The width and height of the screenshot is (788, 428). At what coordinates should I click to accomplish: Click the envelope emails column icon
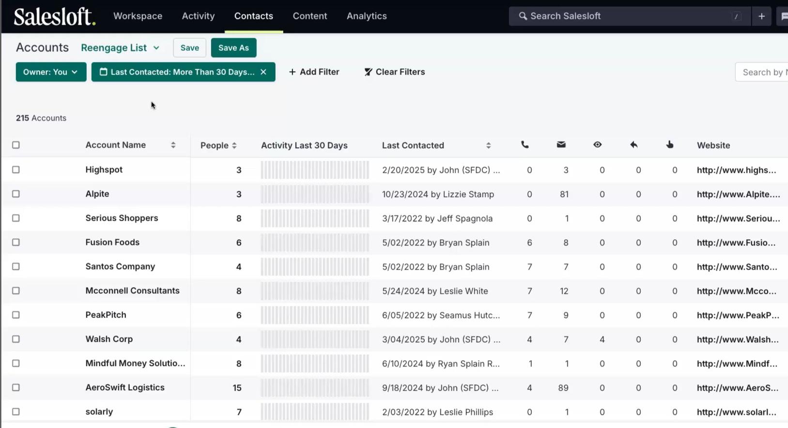tap(561, 145)
